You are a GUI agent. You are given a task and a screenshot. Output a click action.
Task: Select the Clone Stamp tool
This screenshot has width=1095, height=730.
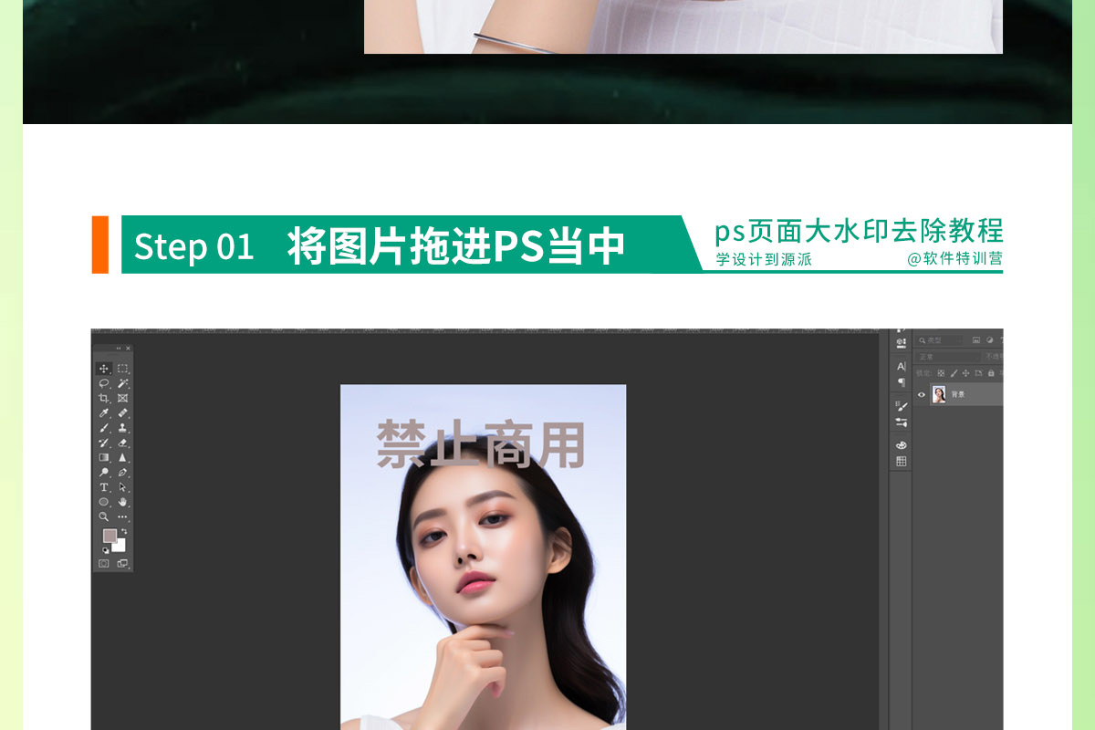122,428
